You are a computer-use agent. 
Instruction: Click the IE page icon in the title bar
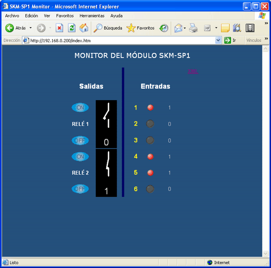[x=5, y=6]
